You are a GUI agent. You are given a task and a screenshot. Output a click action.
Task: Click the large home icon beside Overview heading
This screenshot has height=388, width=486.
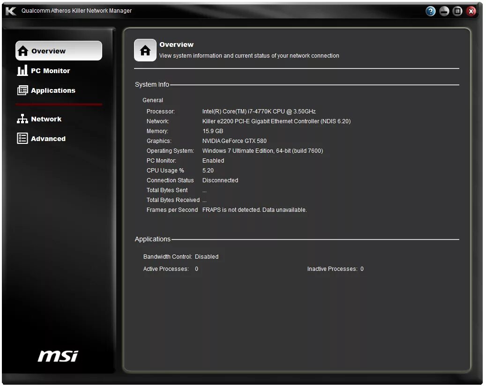[x=145, y=50]
